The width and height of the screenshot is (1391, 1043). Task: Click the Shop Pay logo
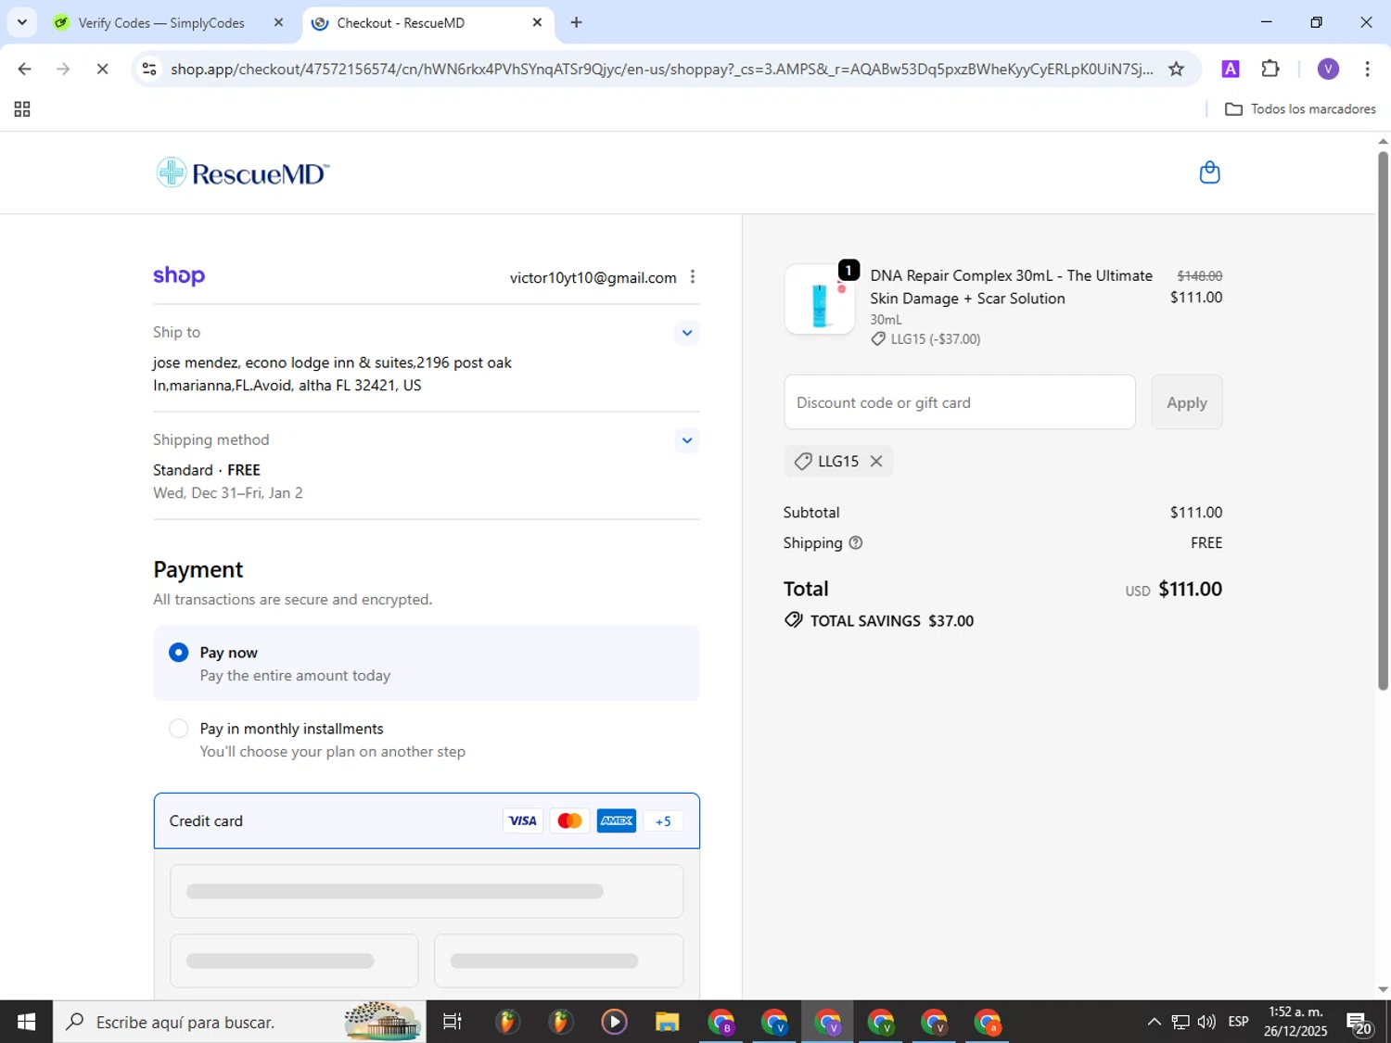click(x=179, y=275)
